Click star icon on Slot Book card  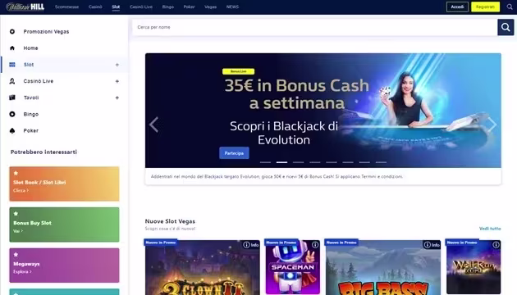coord(16,173)
